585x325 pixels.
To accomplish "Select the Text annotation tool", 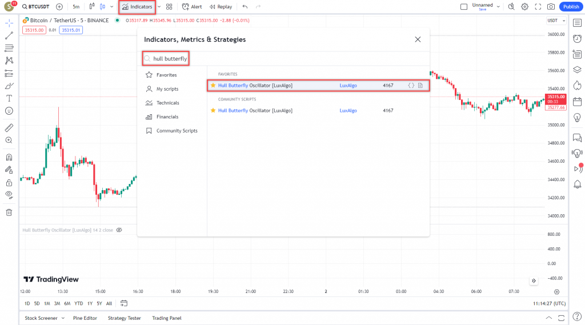I will tap(9, 98).
